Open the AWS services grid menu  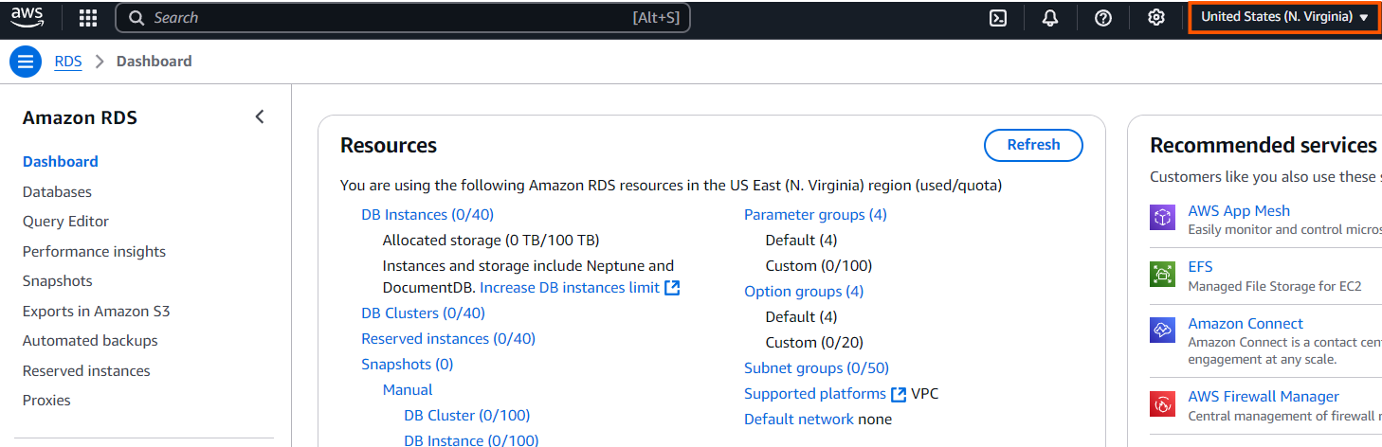(x=88, y=17)
